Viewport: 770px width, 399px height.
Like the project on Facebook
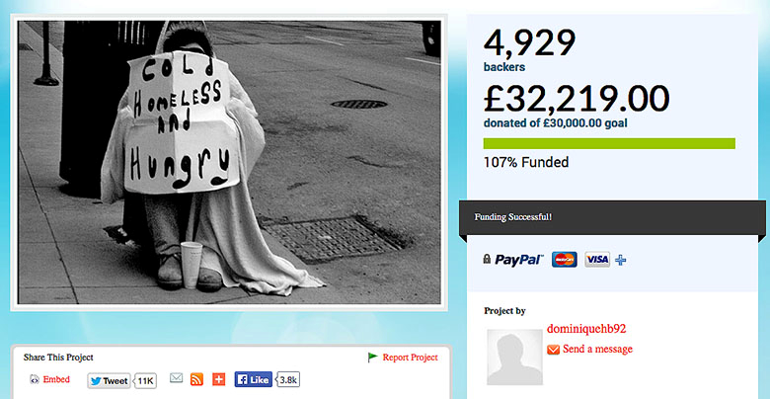[x=253, y=380]
